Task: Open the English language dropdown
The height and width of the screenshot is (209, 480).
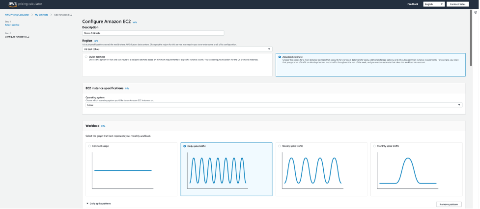Action: point(434,4)
